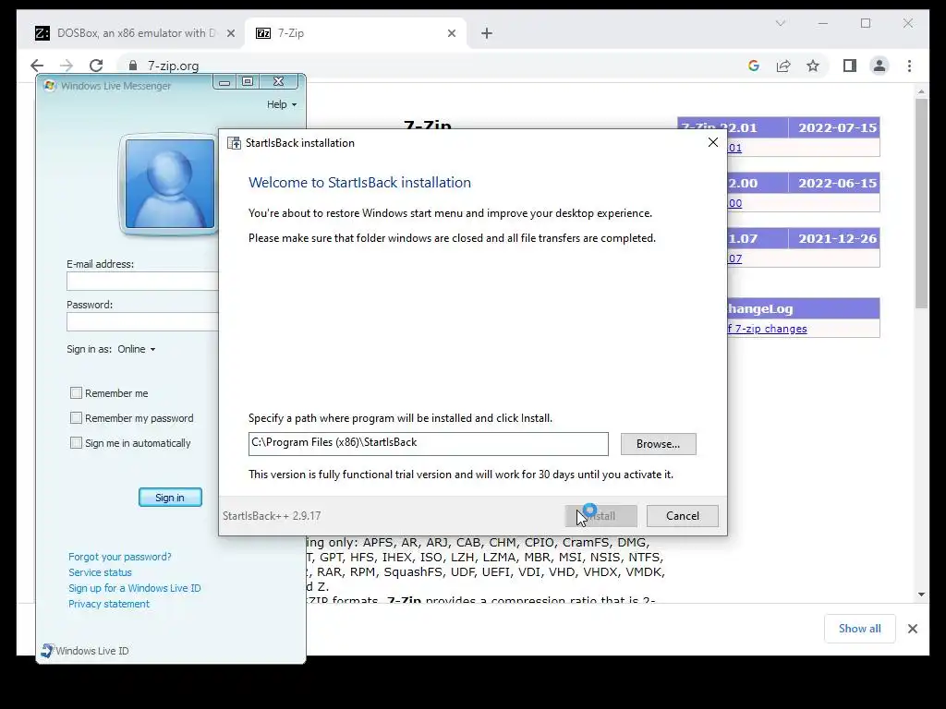The width and height of the screenshot is (946, 709).
Task: Open Messenger Help menu
Action: (x=282, y=104)
